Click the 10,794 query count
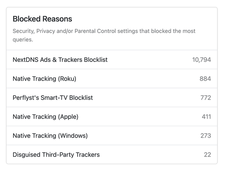This screenshot has width=226, height=169. (202, 60)
